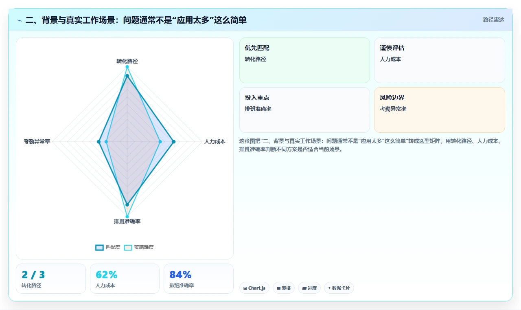Click the 排班准确率 axis label on the radar
Viewport: 521px width, 310px height.
127,221
